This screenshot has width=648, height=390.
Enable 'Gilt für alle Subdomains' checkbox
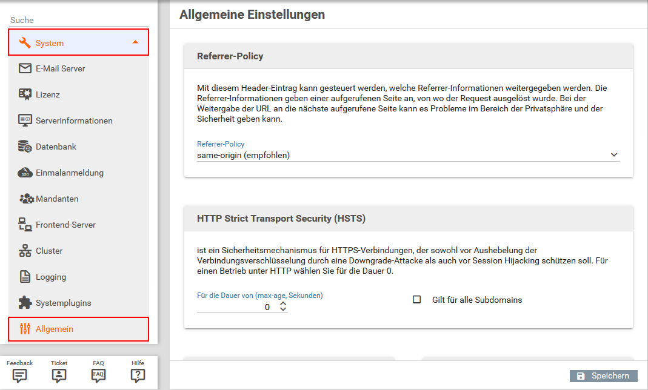pos(416,300)
